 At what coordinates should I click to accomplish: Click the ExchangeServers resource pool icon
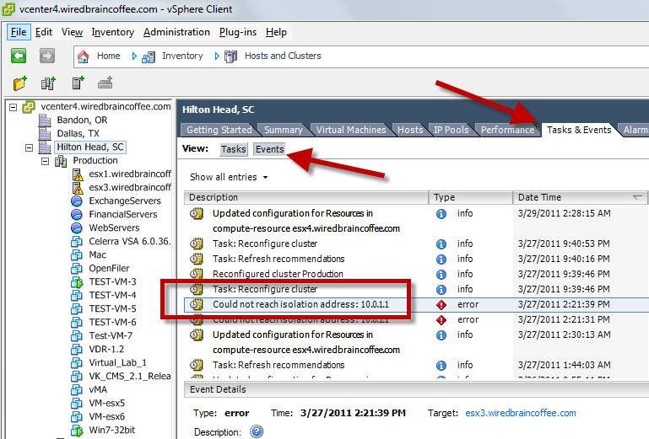(x=77, y=201)
